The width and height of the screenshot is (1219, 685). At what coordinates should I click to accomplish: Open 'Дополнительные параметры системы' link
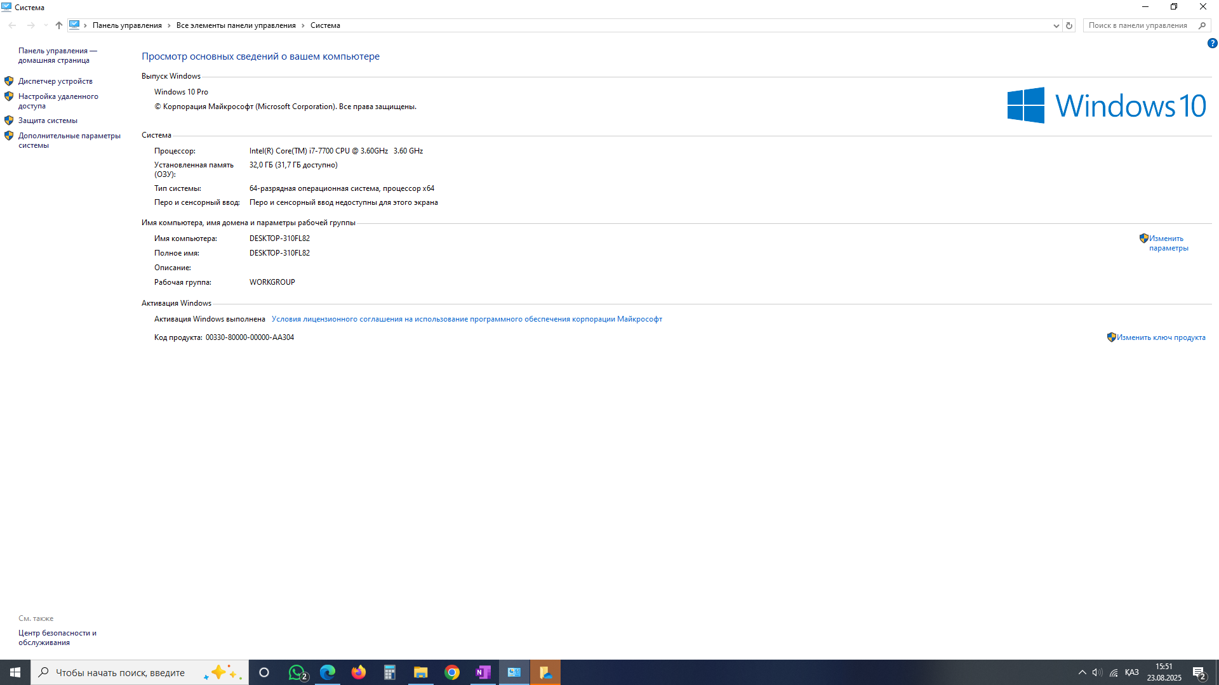(69, 140)
